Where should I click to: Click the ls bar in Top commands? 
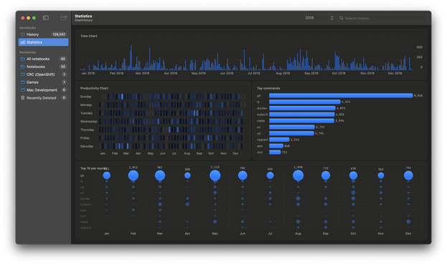(304, 102)
